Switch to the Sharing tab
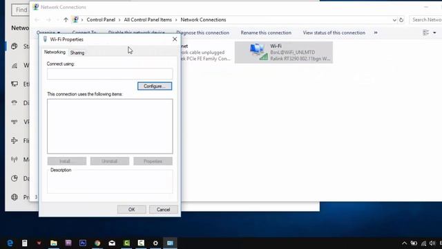The width and height of the screenshot is (442, 249). (x=77, y=53)
